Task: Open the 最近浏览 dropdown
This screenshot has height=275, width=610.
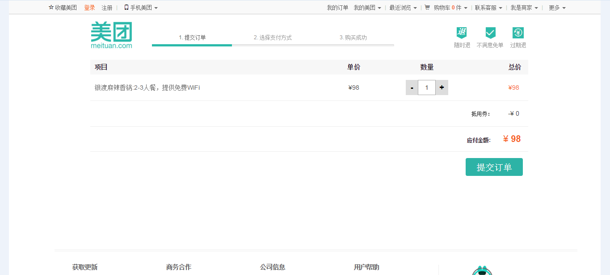Action: (x=403, y=8)
